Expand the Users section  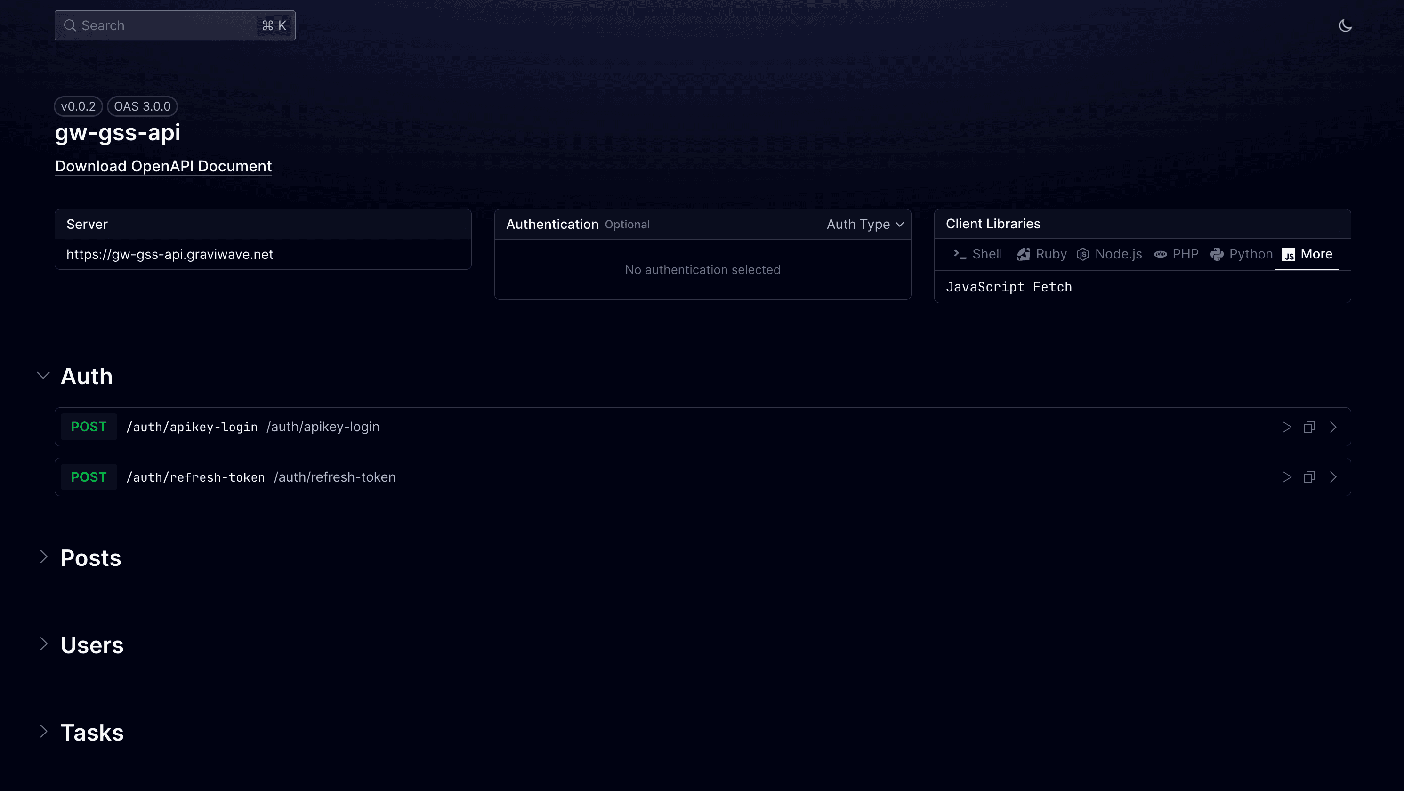[x=44, y=644]
